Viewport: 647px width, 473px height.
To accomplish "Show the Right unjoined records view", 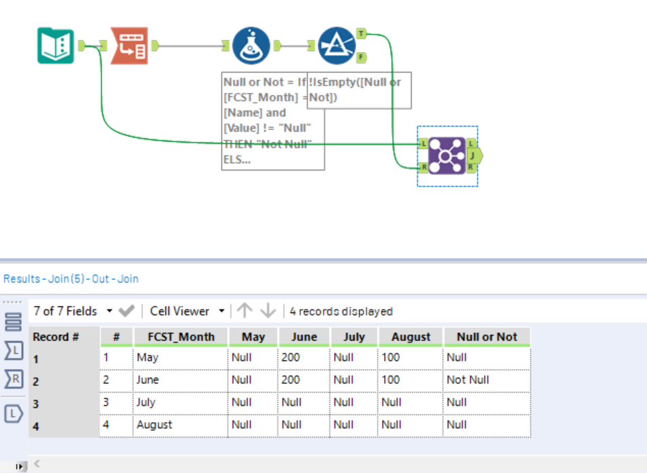I will (x=12, y=379).
